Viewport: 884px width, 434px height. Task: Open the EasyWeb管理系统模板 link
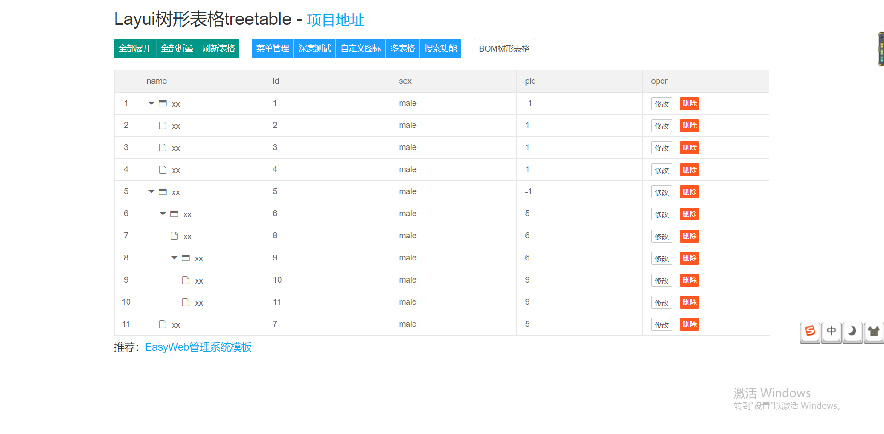198,347
